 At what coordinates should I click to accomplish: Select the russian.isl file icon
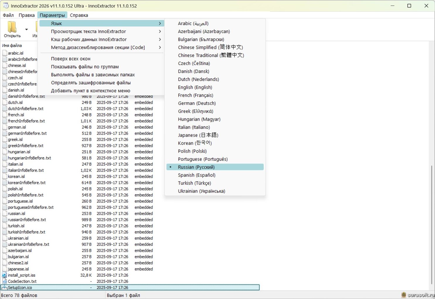pos(5,213)
